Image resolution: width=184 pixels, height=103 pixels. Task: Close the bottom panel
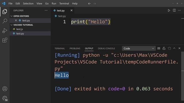(x=179, y=48)
